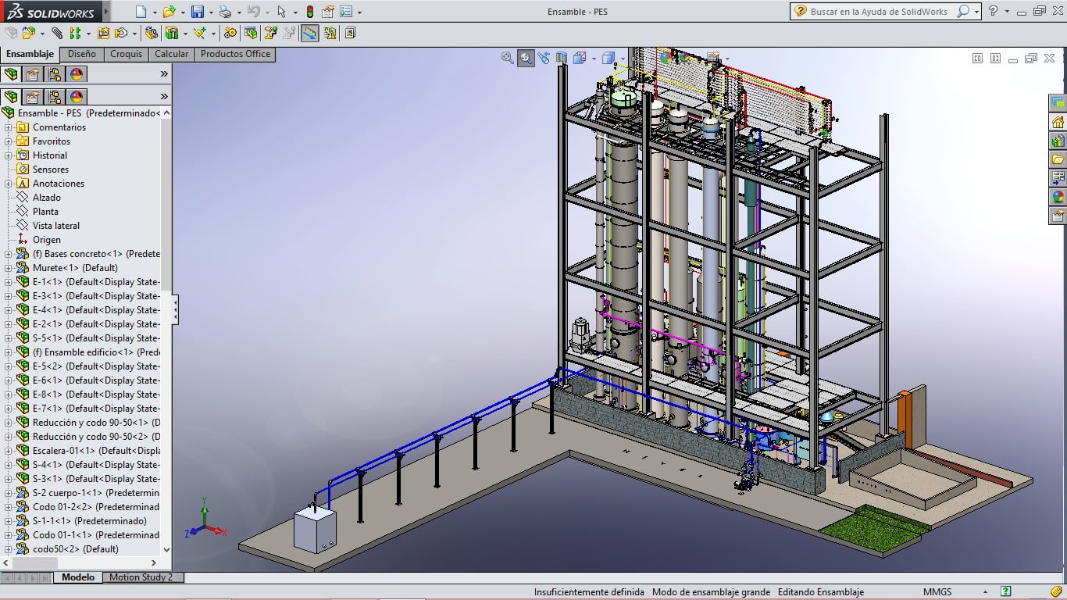Click the help search magnifier button
Image resolution: width=1067 pixels, height=600 pixels.
pos(963,12)
